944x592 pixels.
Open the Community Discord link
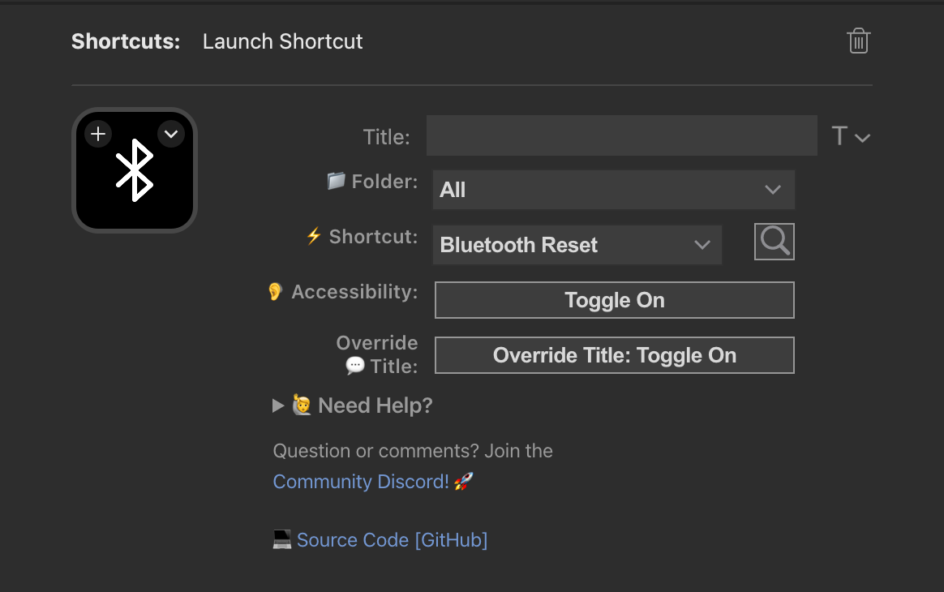[x=361, y=482]
